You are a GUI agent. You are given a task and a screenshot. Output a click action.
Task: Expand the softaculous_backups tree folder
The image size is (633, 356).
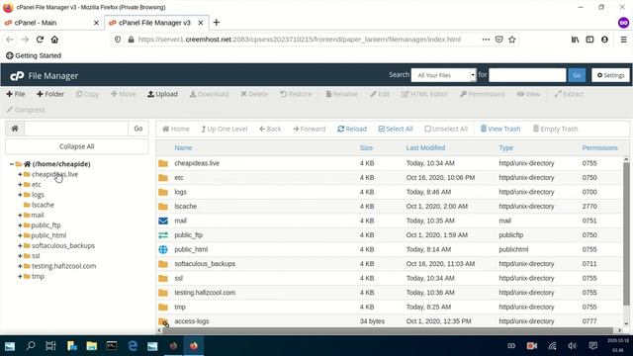pyautogui.click(x=20, y=245)
